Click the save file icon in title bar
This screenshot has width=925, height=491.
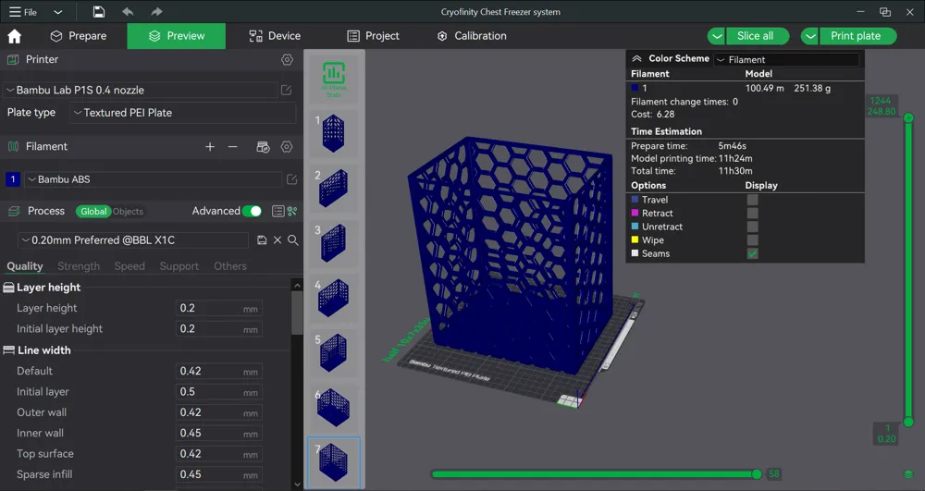[x=99, y=12]
